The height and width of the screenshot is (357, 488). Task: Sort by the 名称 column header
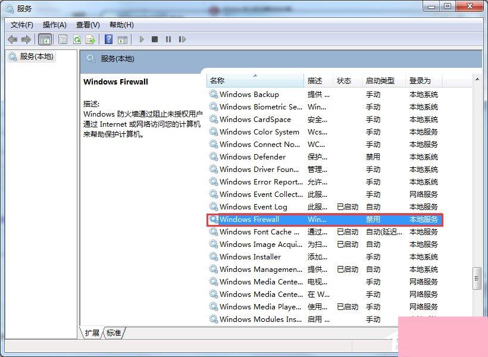[255, 80]
